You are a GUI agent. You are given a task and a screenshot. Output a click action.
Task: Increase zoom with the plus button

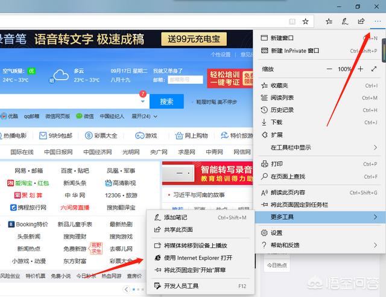click(x=361, y=69)
